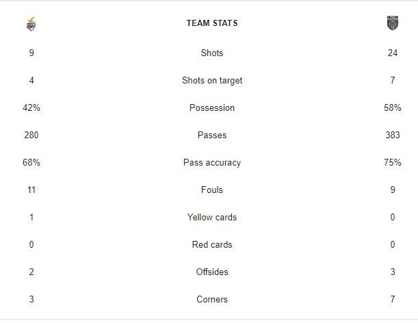The width and height of the screenshot is (418, 323).
Task: Select the 58% possession value
Action: point(393,107)
